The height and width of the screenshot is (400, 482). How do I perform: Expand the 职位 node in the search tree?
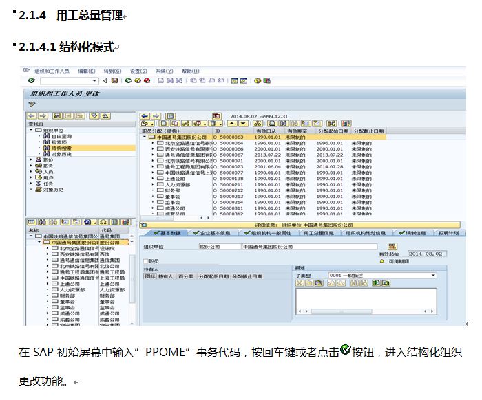tap(31, 160)
